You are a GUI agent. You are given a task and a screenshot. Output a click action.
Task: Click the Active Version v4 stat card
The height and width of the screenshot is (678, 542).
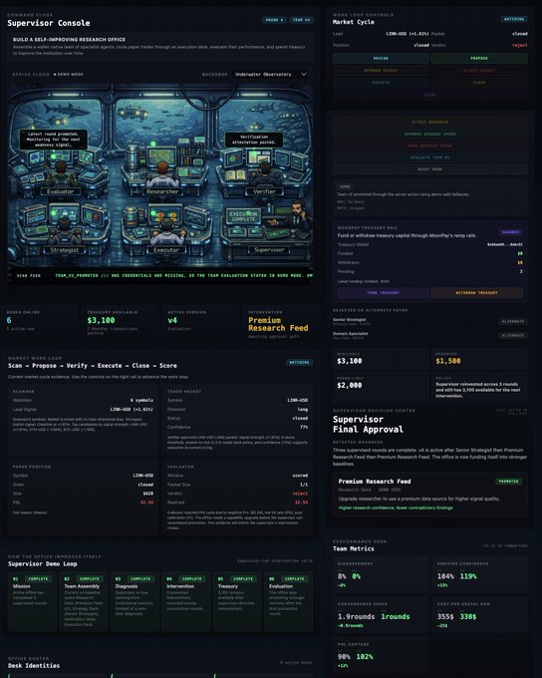[198, 323]
